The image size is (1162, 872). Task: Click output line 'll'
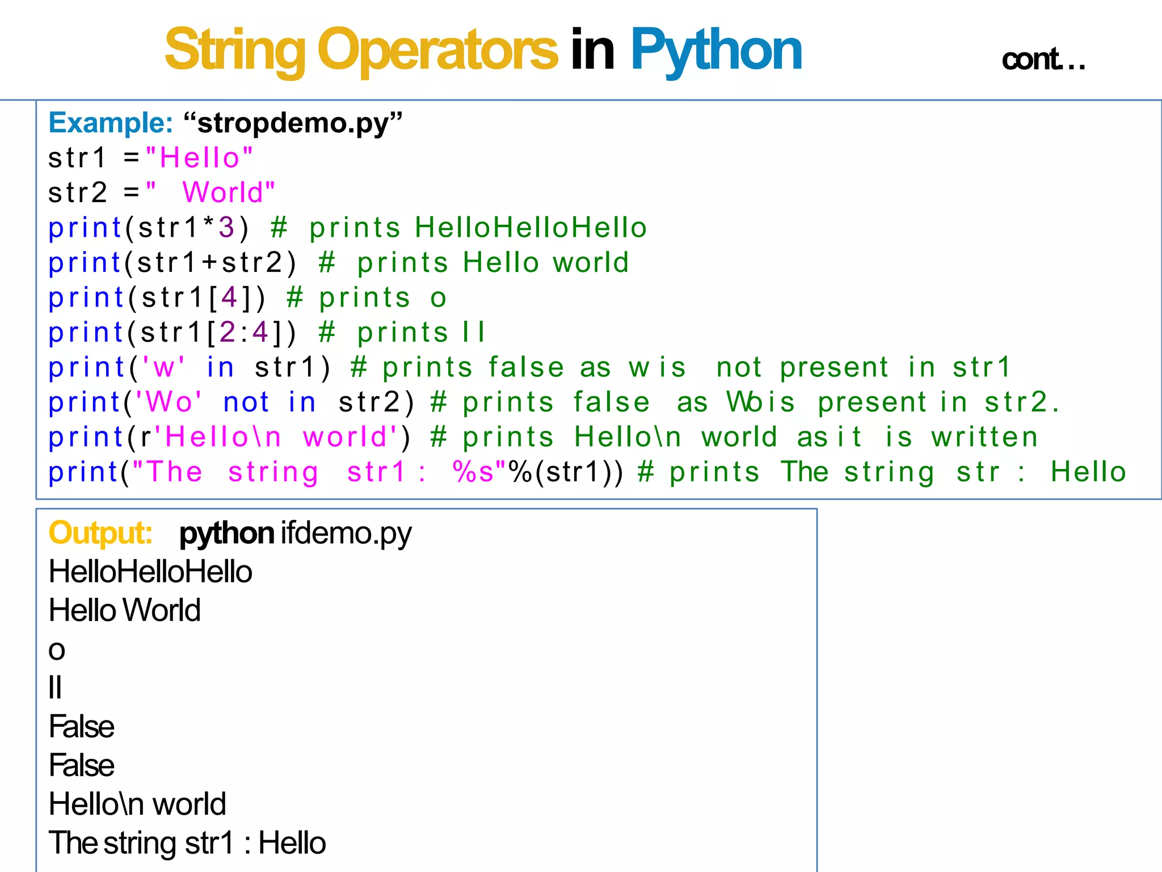coord(55,687)
